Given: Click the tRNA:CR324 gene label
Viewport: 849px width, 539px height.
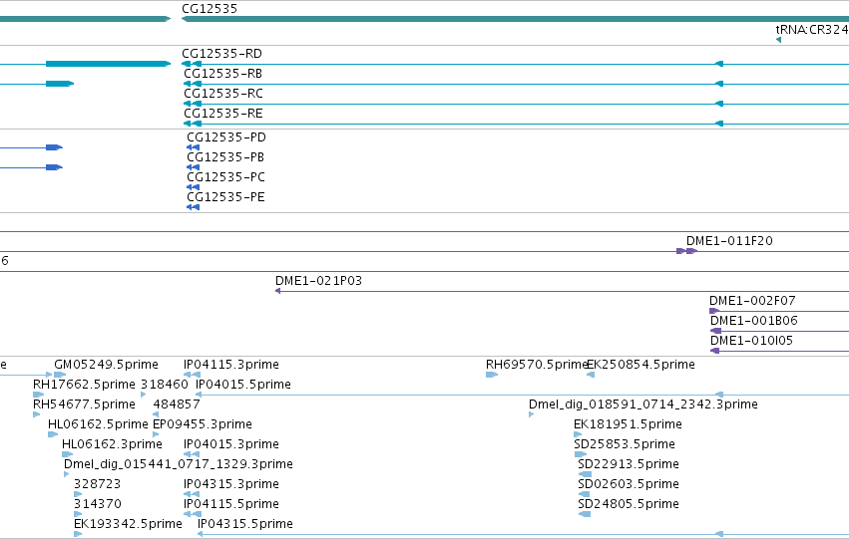Looking at the screenshot, I should pos(812,30).
